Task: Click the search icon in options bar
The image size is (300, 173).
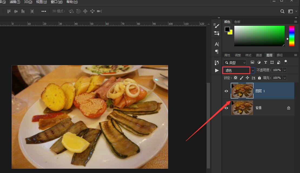Action: tap(282, 11)
